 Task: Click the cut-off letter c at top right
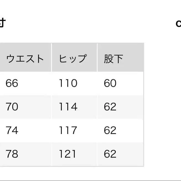coord(179,24)
